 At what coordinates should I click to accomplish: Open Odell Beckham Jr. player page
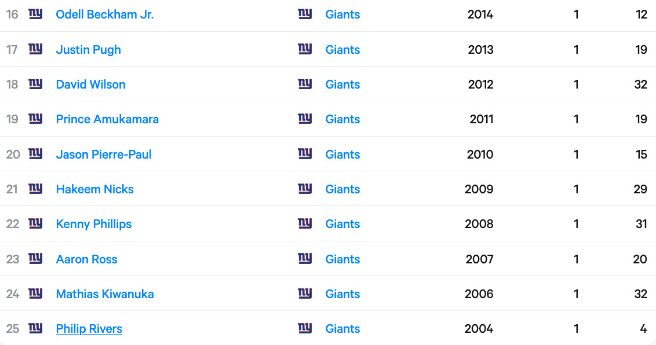click(x=105, y=14)
